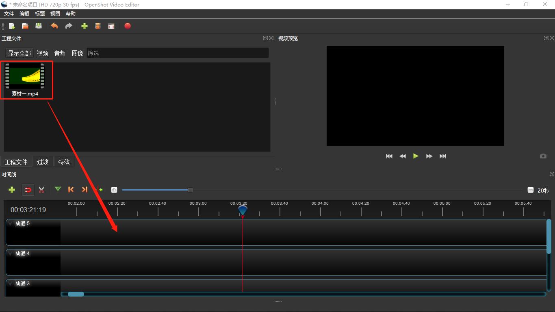Screen dimensions: 555x312
Task: Open the 标题 menu
Action: pyautogui.click(x=40, y=14)
